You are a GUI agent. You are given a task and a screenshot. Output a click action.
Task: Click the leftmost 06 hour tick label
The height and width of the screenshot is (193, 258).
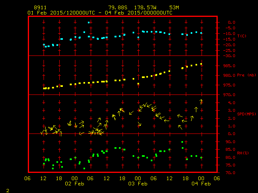tap(27, 179)
